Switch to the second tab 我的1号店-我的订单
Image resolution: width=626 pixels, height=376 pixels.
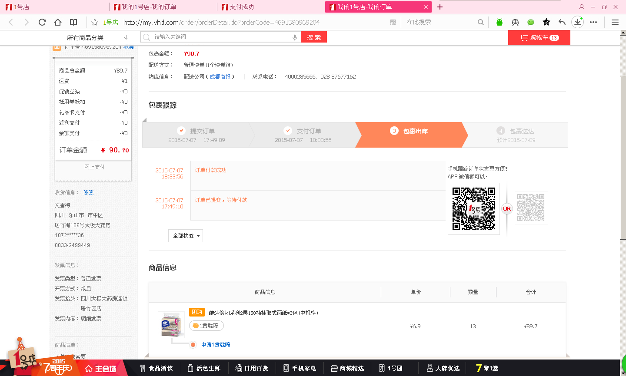(x=162, y=7)
